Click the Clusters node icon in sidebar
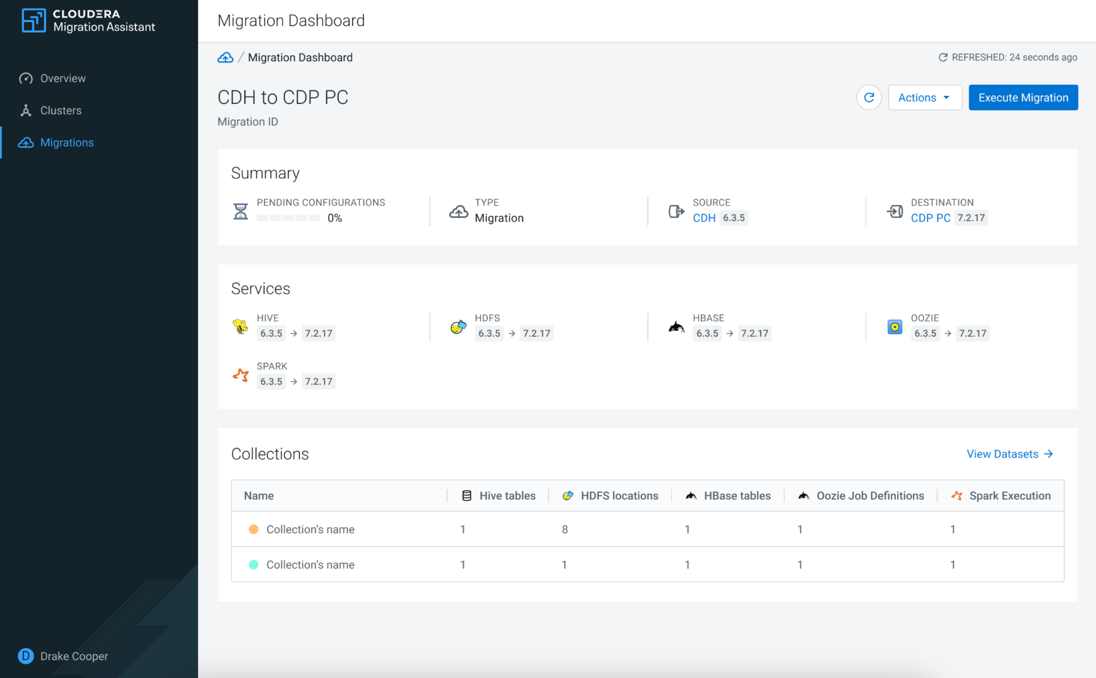1096x678 pixels. tap(26, 111)
